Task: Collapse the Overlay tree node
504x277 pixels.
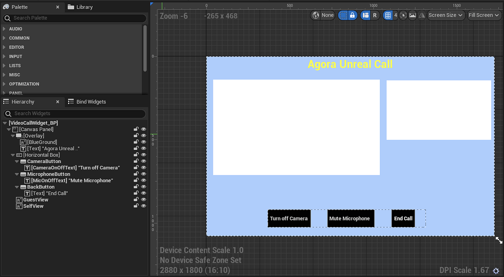Action: point(13,136)
